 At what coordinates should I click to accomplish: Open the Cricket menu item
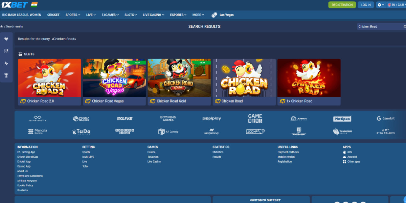53,15
